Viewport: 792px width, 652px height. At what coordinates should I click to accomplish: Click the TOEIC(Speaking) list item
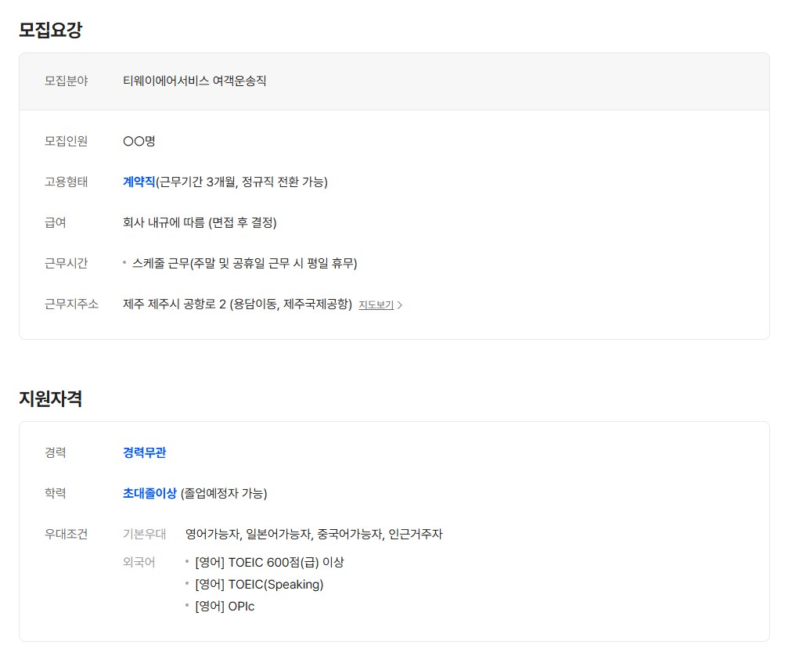coord(259,584)
